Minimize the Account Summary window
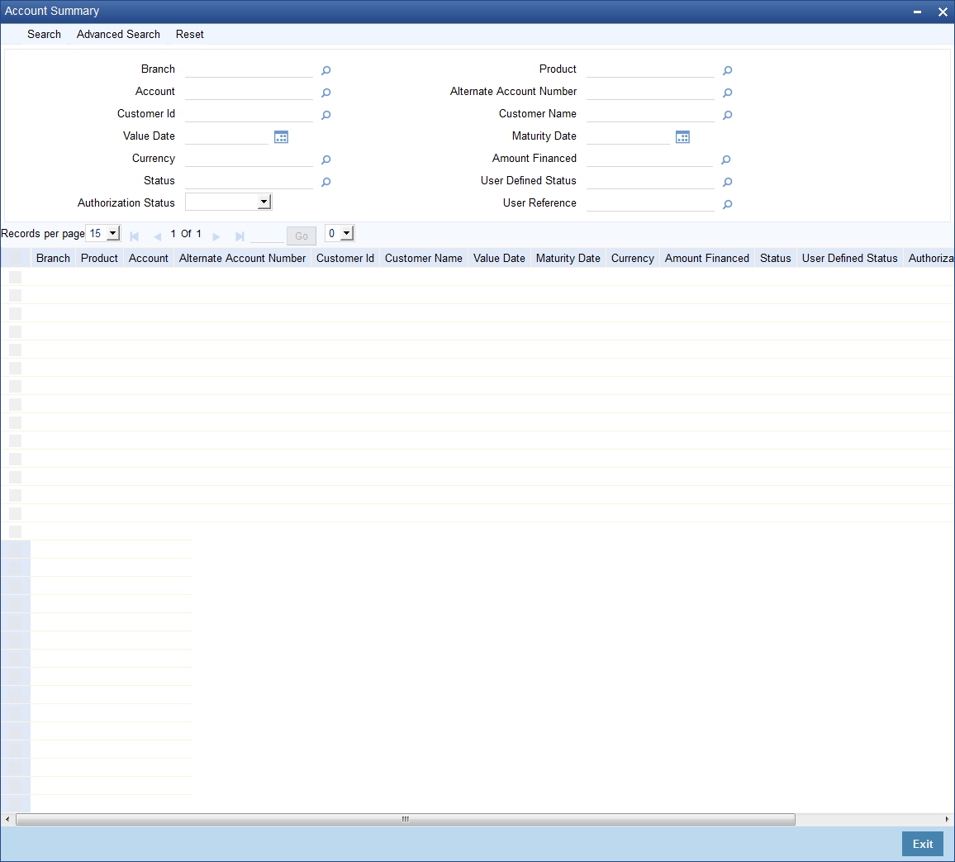955x862 pixels. coord(917,12)
